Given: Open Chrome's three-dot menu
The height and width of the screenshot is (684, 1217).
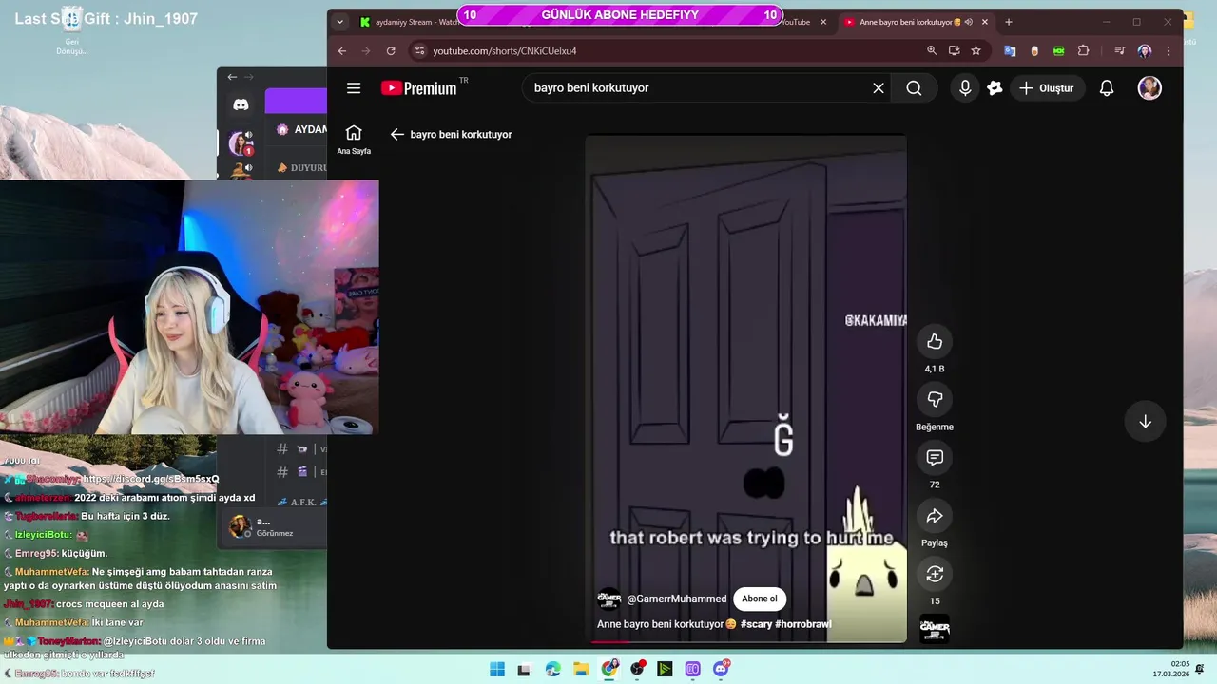Looking at the screenshot, I should point(1169,51).
